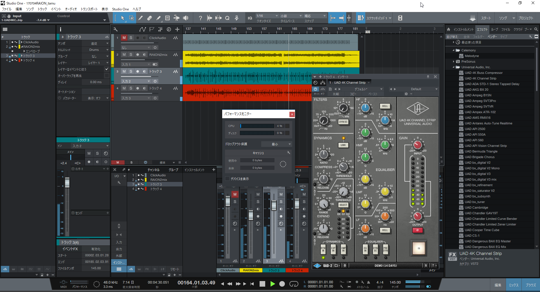The width and height of the screenshot is (540, 292).
Task: Click the 145.00 tempo field in transport
Action: pyautogui.click(x=395, y=282)
